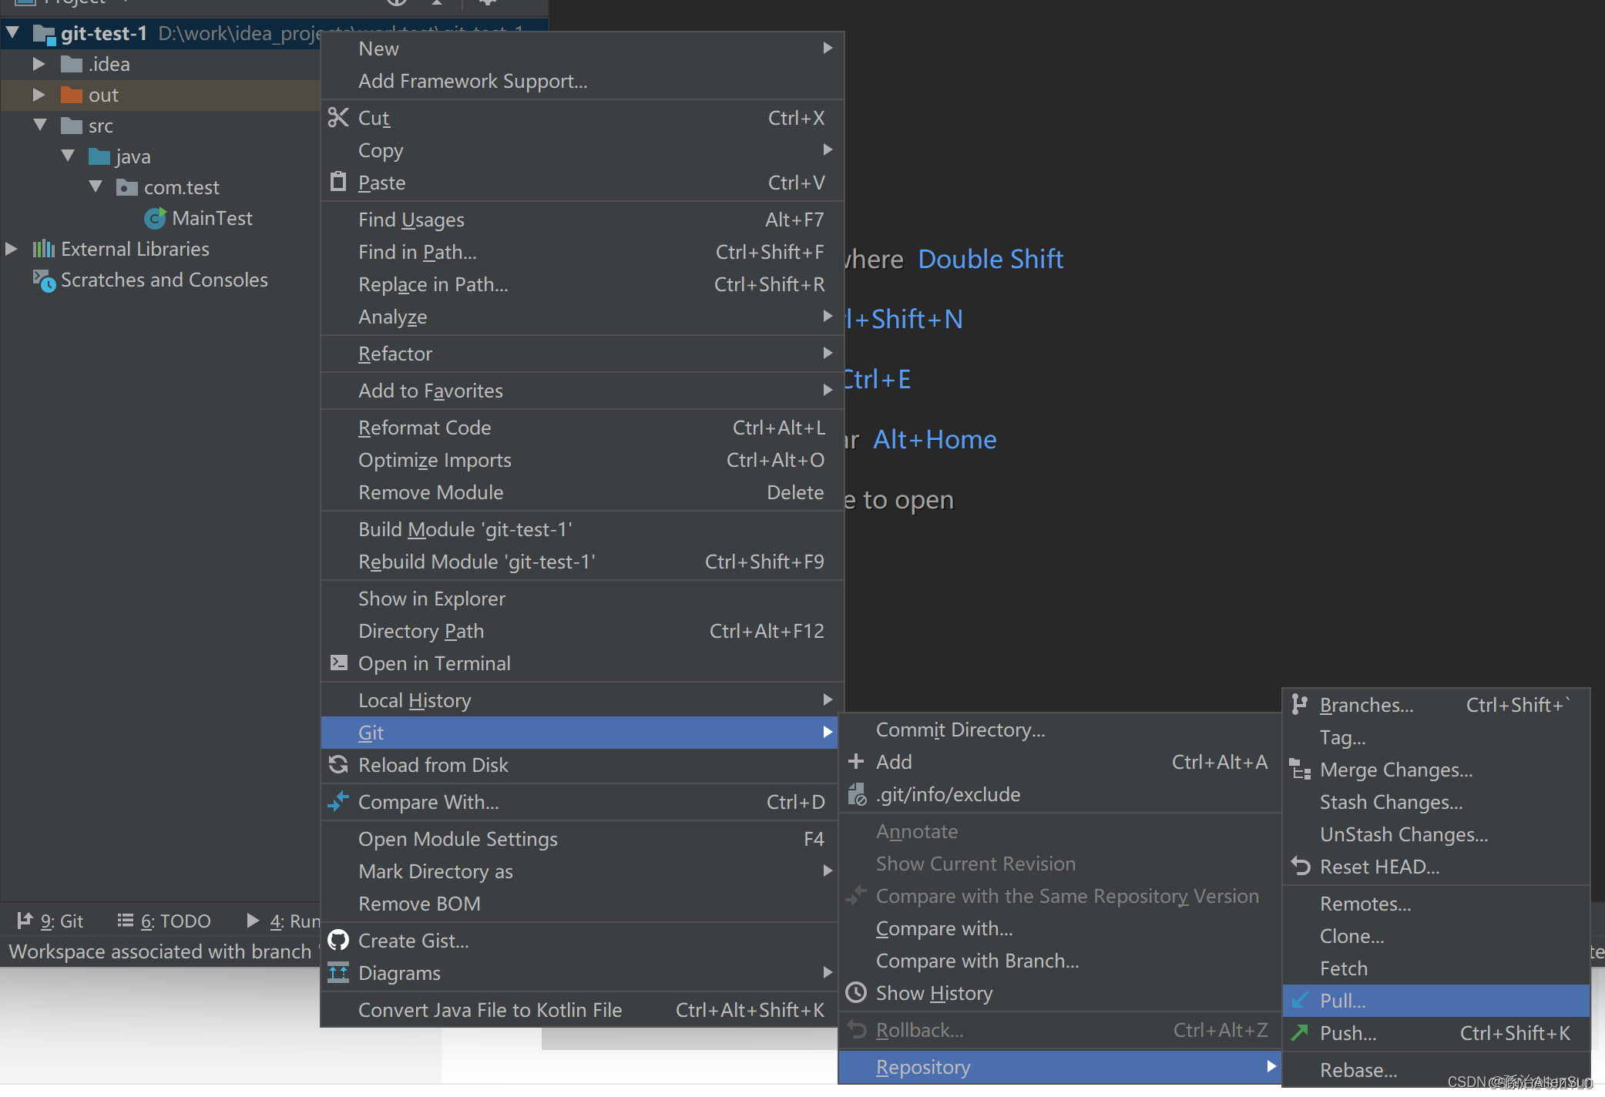Select UnStash Changes menu item

[1436, 834]
